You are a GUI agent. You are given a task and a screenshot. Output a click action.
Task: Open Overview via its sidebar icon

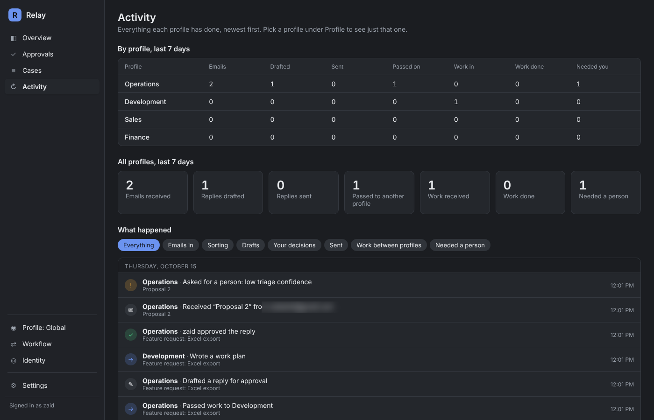click(14, 38)
